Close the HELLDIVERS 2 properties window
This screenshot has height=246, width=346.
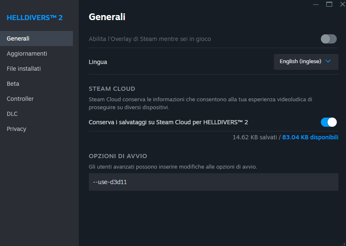[342, 4]
